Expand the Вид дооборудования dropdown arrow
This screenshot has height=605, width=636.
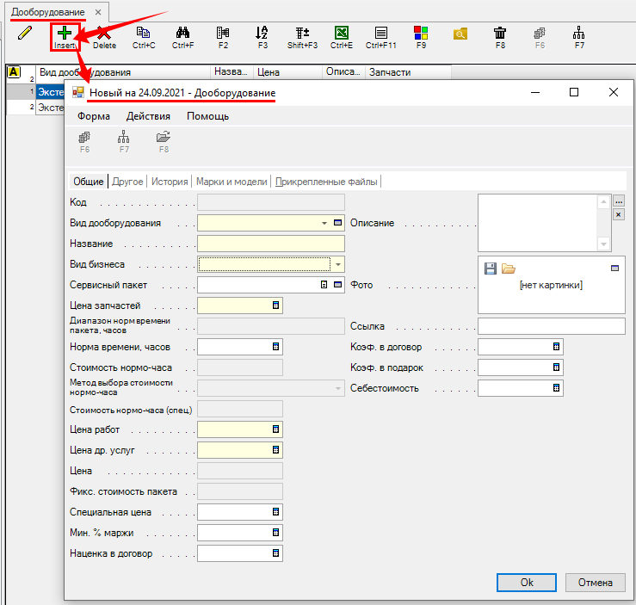point(324,223)
